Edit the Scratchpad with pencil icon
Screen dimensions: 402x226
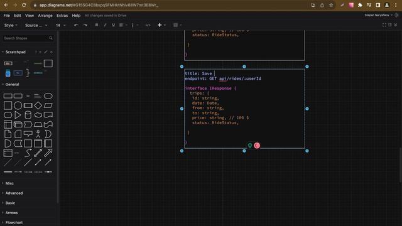pos(46,52)
